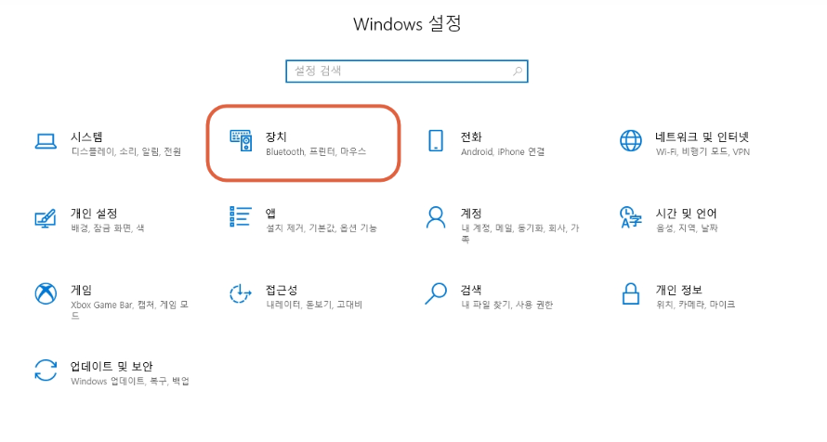Choose the 게임 heading
The width and height of the screenshot is (827, 442).
coord(81,290)
